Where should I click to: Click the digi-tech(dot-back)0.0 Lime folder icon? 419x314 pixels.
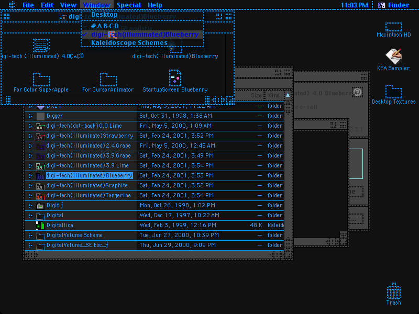40,126
